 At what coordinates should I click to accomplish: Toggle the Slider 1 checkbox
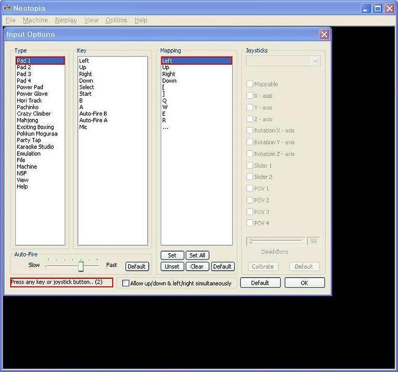click(250, 165)
